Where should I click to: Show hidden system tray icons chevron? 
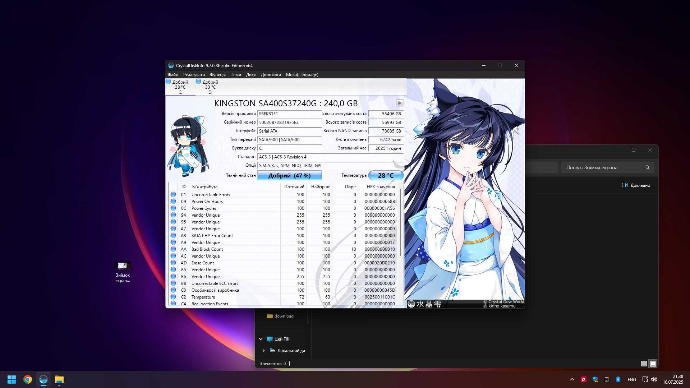click(572, 379)
